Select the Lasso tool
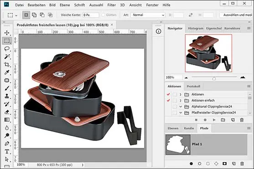This screenshot has height=169, width=254. [x=7, y=49]
